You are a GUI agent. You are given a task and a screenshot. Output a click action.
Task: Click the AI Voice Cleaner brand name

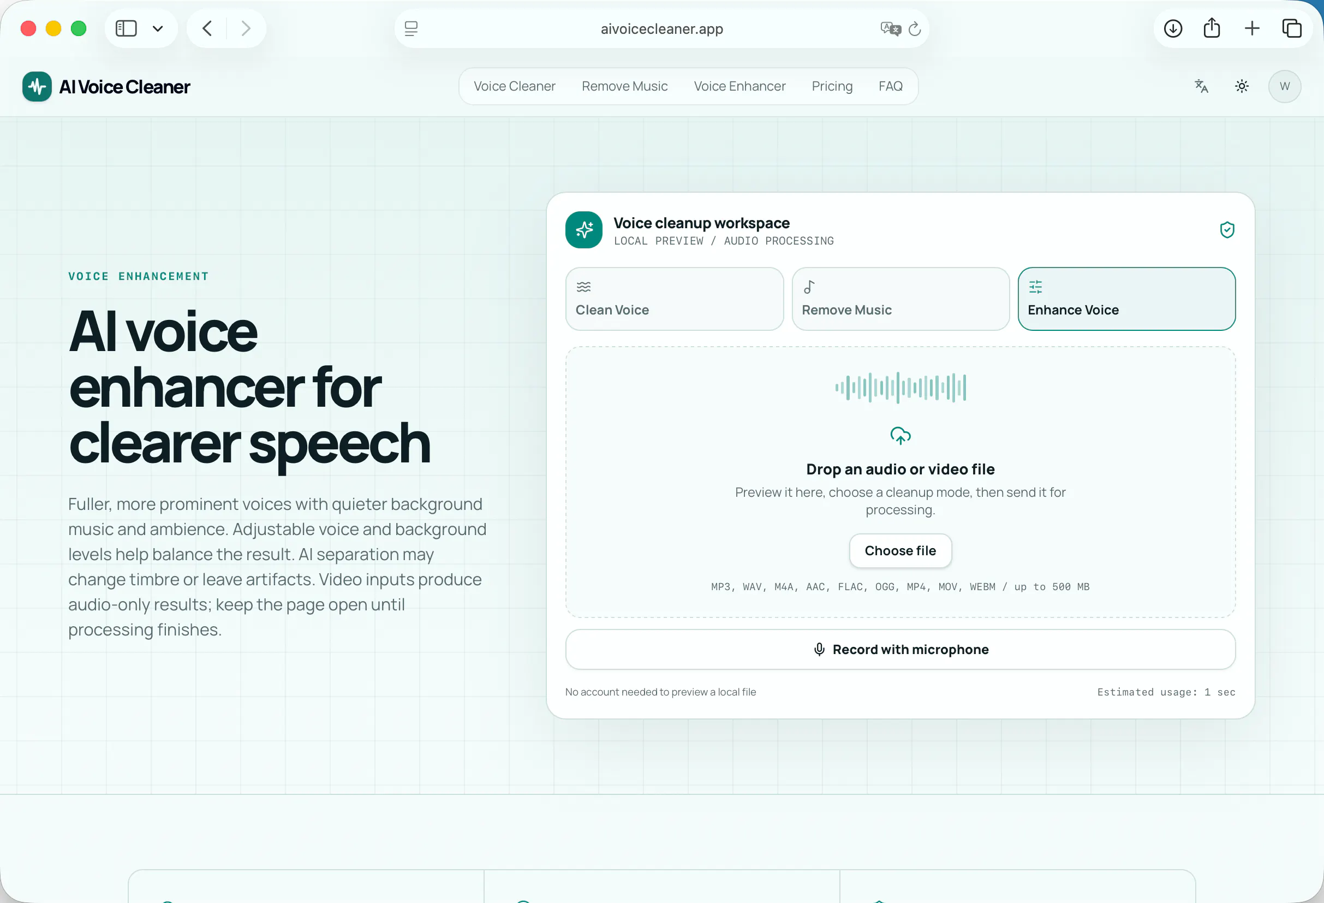125,87
